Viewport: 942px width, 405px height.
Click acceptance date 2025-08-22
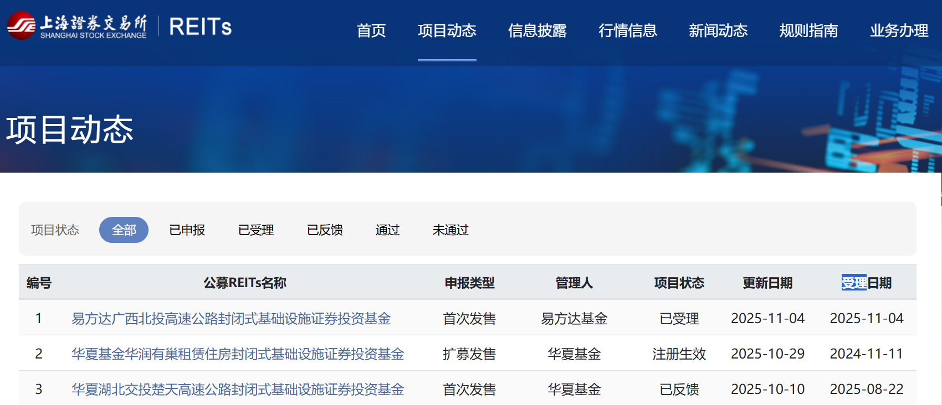click(x=867, y=389)
